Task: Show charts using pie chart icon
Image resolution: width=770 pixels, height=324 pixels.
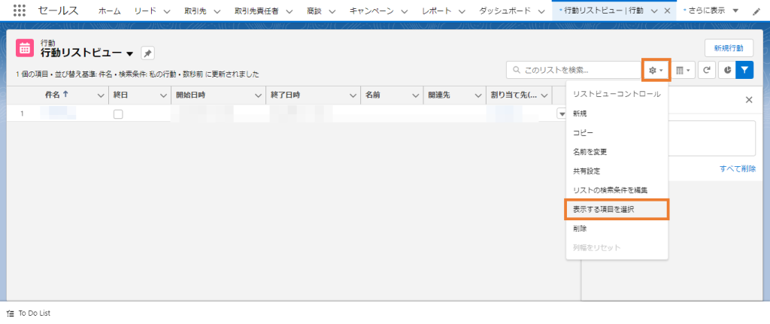Action: click(727, 70)
